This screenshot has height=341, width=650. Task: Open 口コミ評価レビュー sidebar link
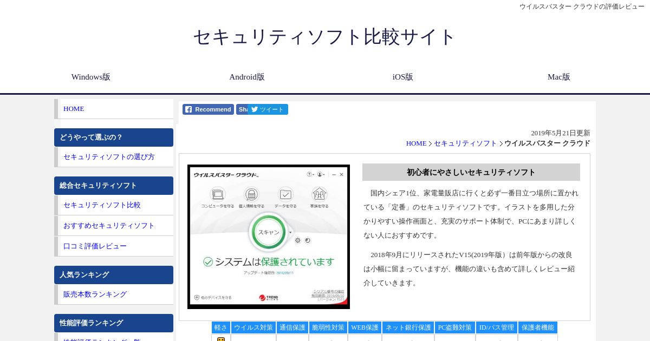pos(114,246)
